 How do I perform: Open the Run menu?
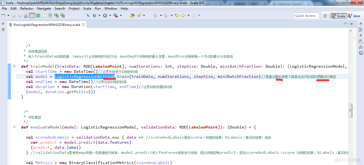click(98, 8)
